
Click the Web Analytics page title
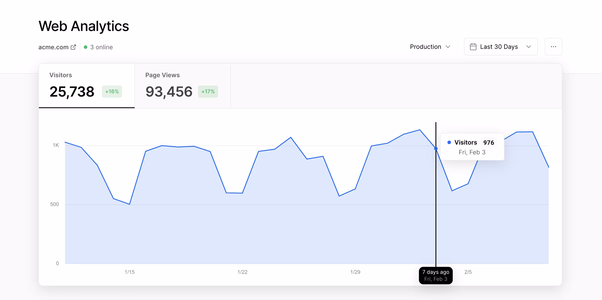(84, 26)
